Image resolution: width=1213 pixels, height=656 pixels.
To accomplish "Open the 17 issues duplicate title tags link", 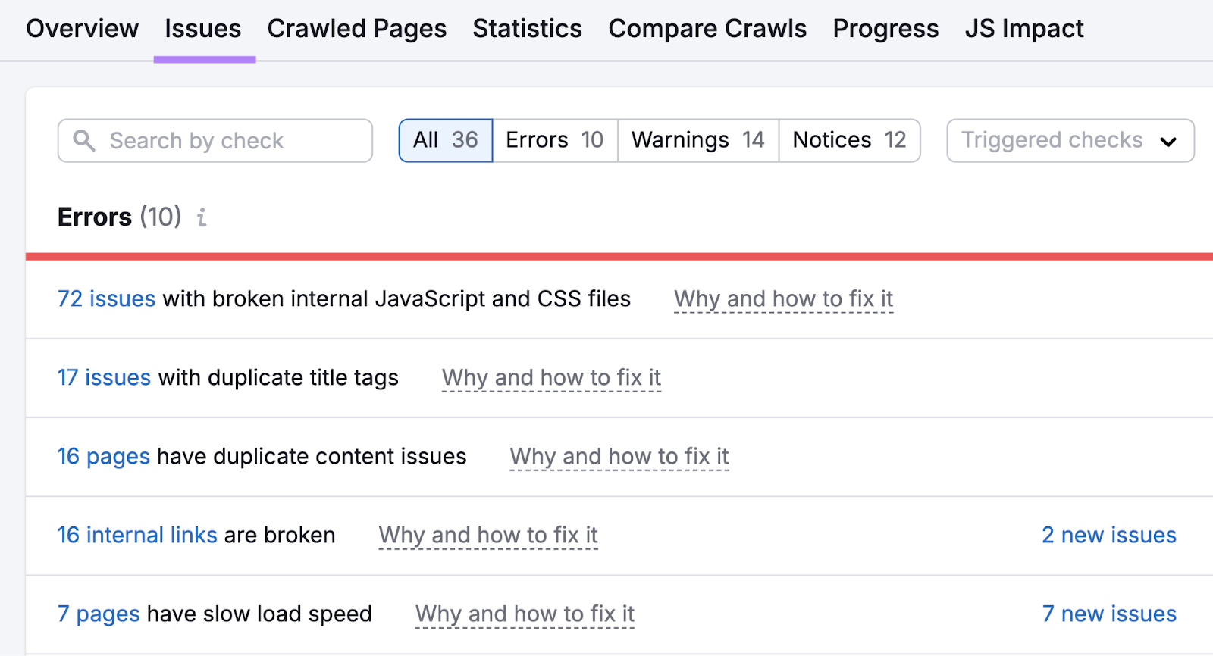I will pyautogui.click(x=104, y=377).
